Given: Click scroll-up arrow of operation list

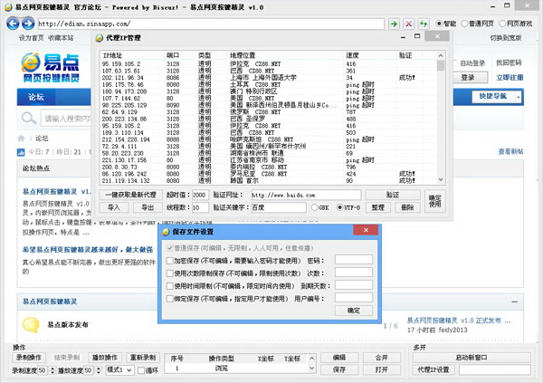Looking at the screenshot, I should [311, 358].
